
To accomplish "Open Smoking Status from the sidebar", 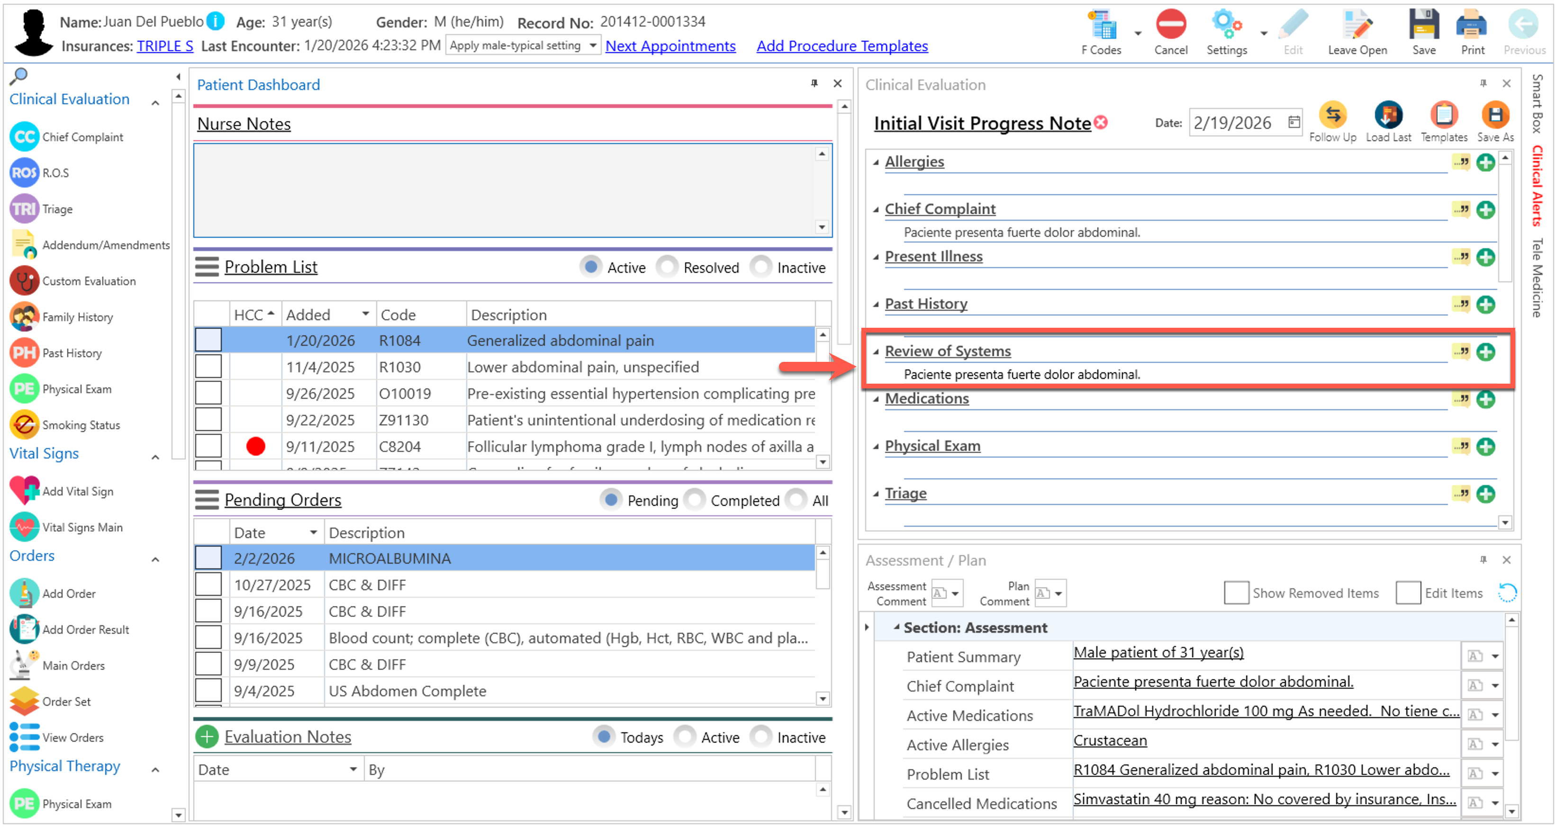I will 24,425.
